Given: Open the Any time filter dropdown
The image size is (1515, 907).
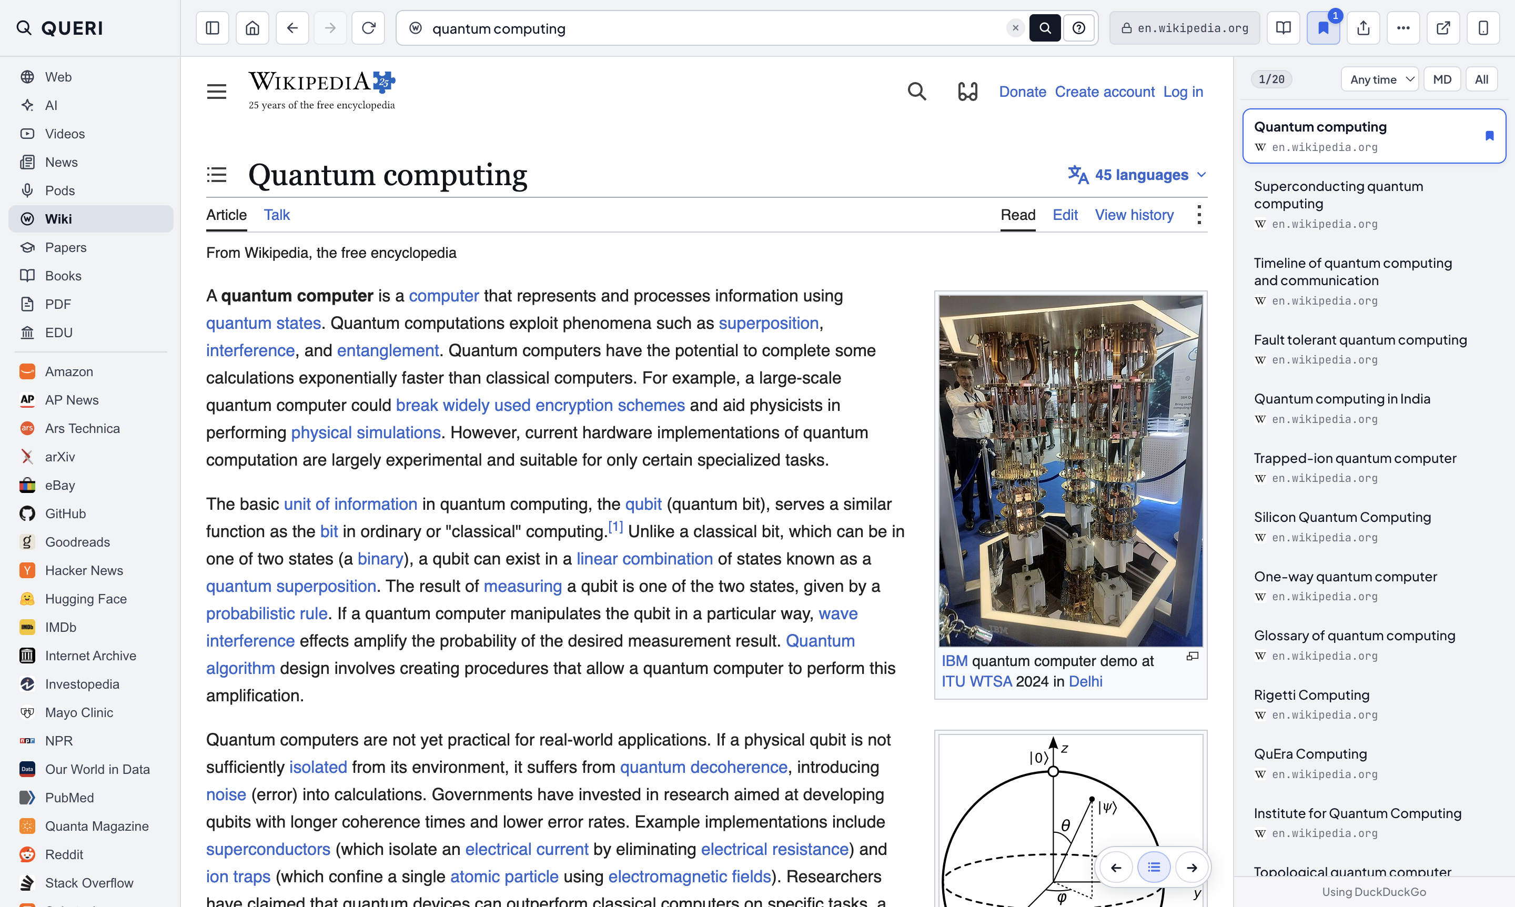Looking at the screenshot, I should point(1380,79).
